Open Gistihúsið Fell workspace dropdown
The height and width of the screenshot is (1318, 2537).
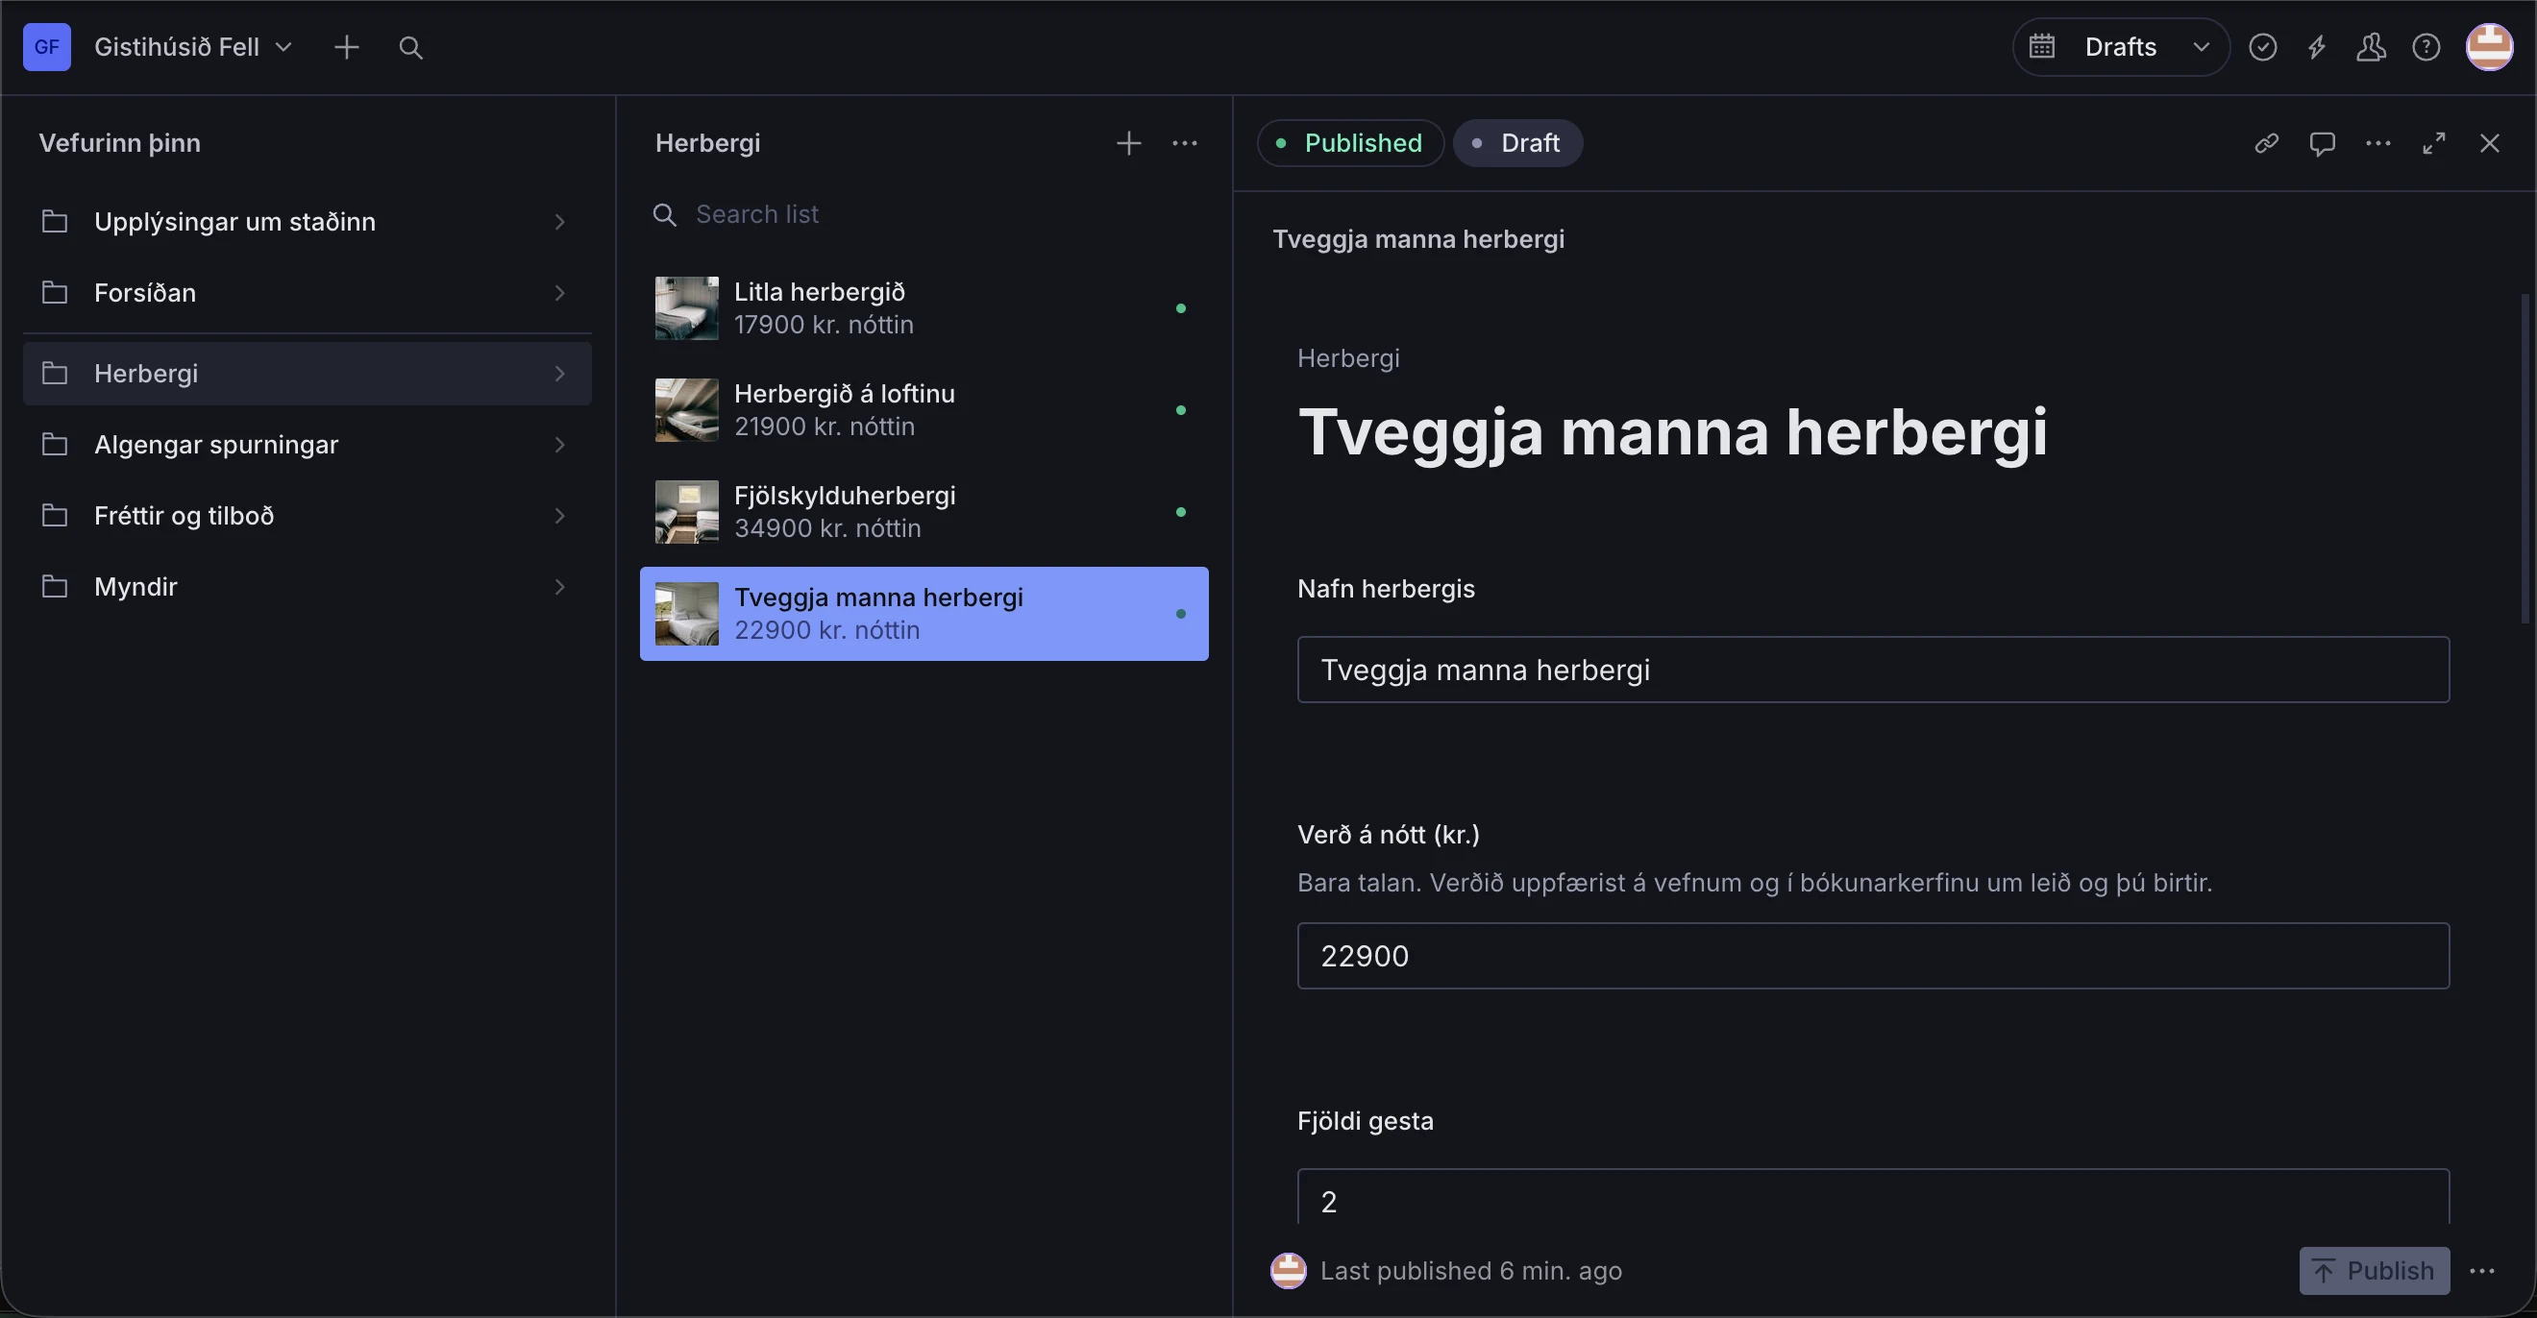[193, 47]
